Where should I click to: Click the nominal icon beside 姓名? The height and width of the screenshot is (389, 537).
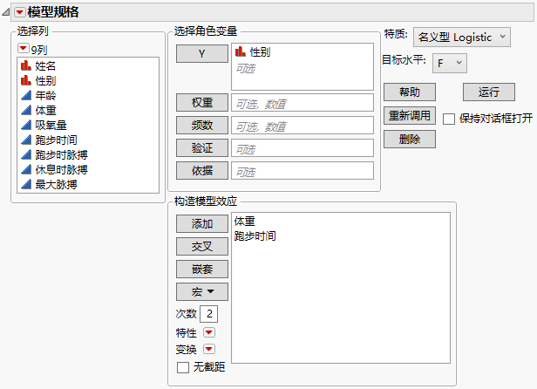(x=26, y=65)
